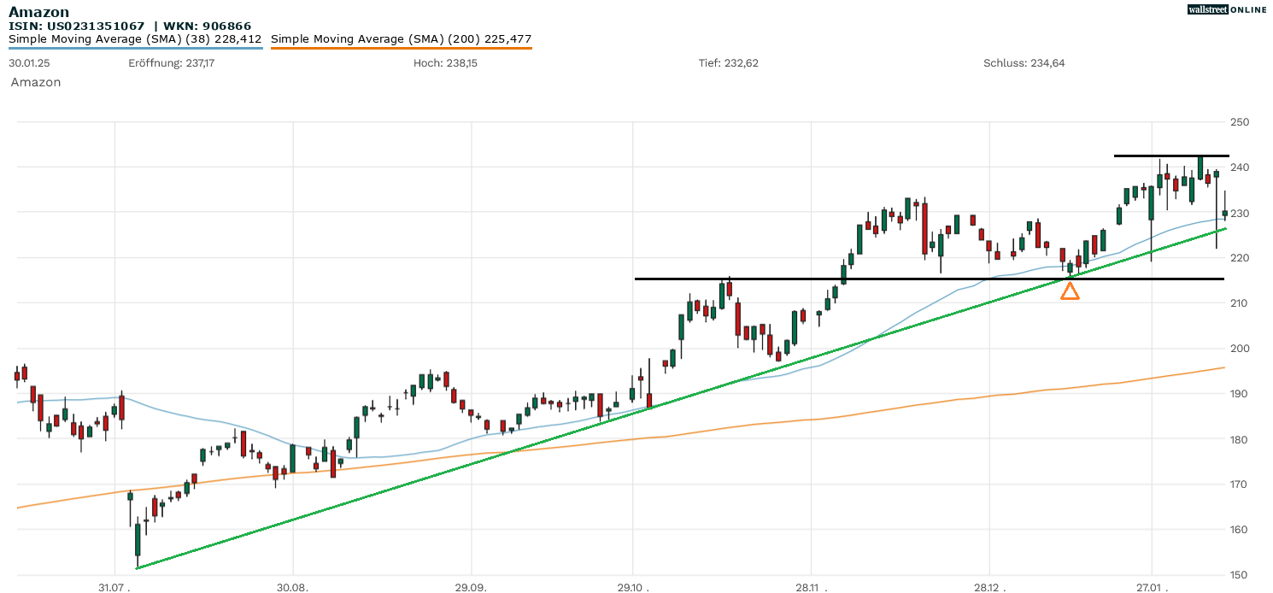Click the blue SMA 38 legend underline
The width and height of the screenshot is (1273, 593).
coord(135,49)
